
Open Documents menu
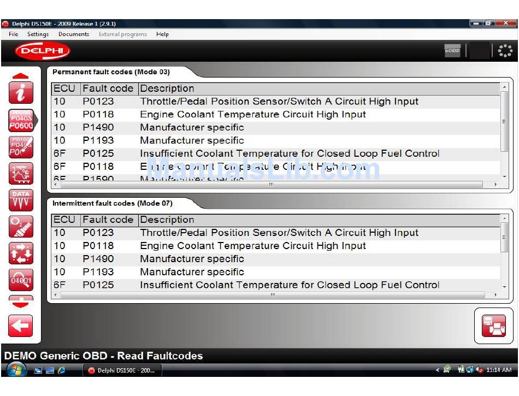(x=74, y=34)
